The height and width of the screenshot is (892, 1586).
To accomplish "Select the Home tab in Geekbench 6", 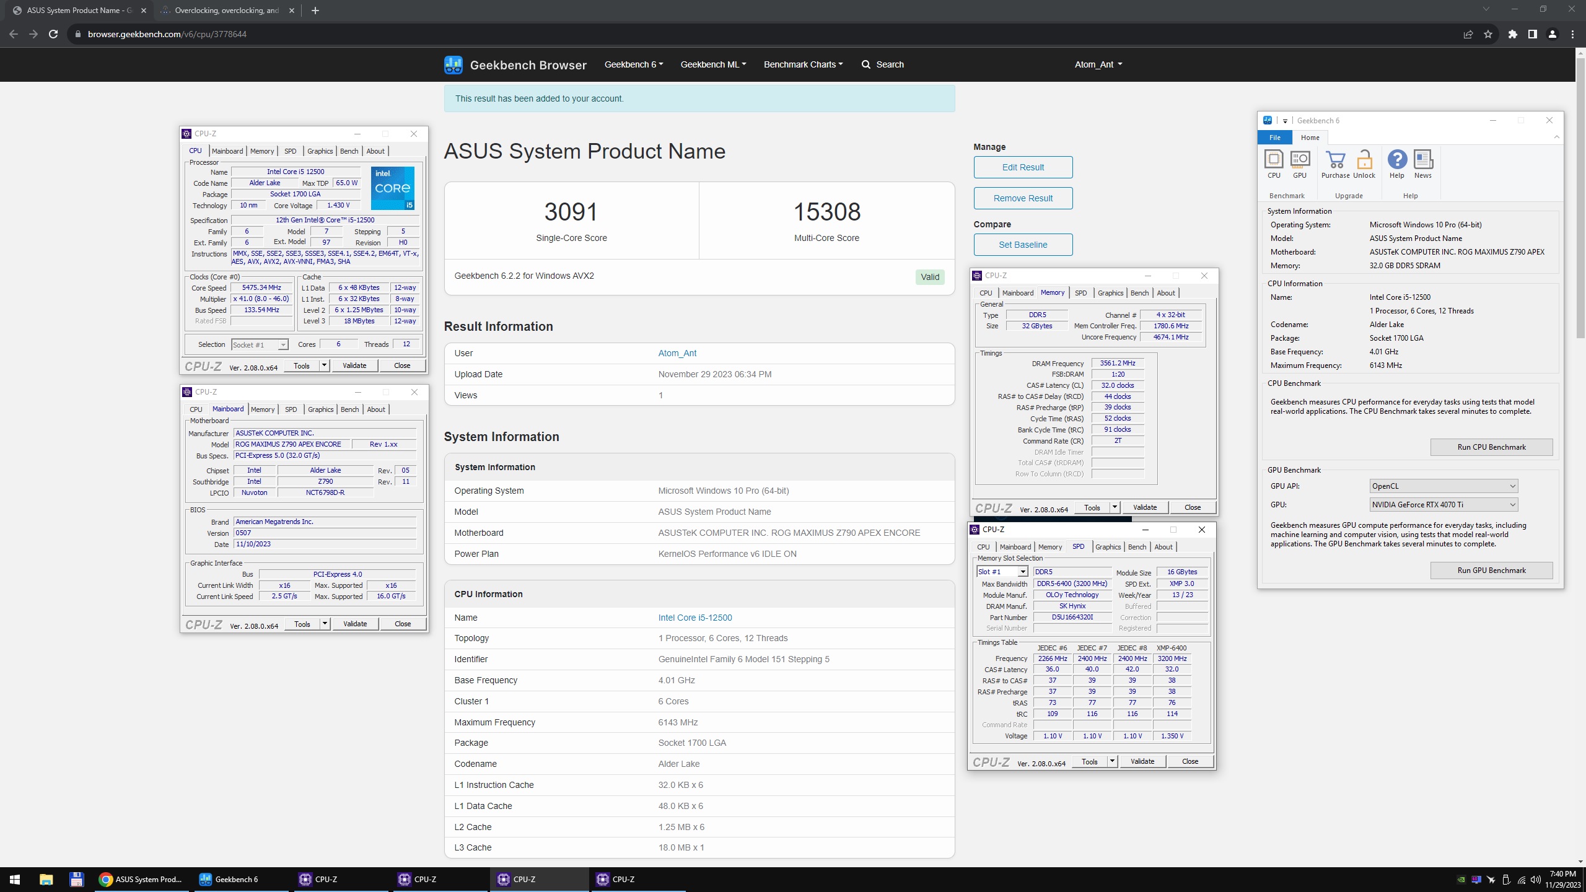I will [x=1310, y=138].
